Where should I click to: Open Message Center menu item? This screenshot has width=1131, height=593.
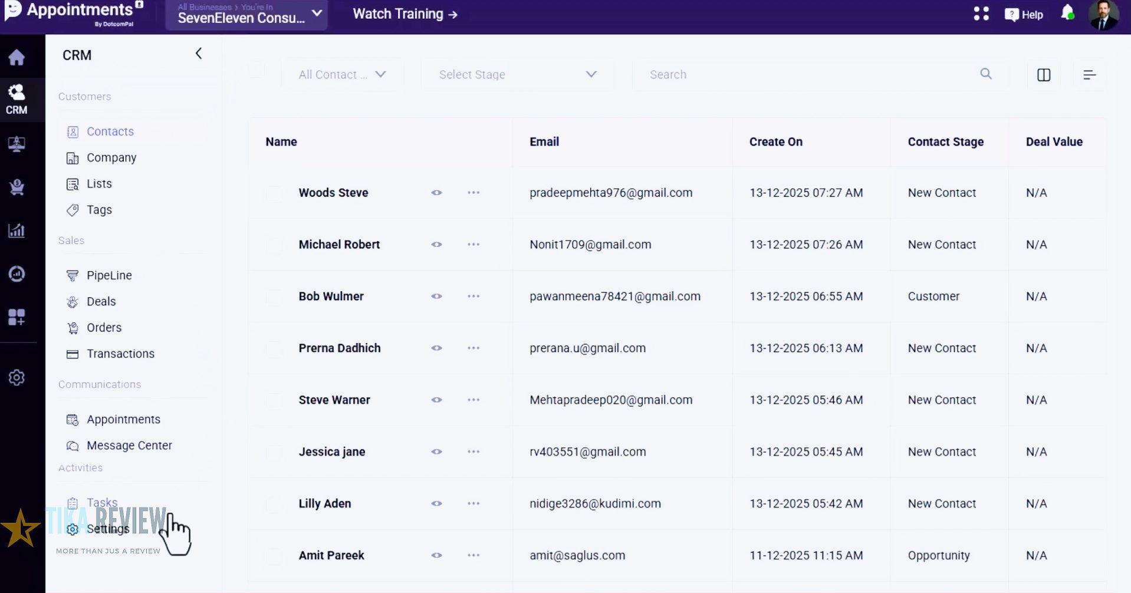129,446
